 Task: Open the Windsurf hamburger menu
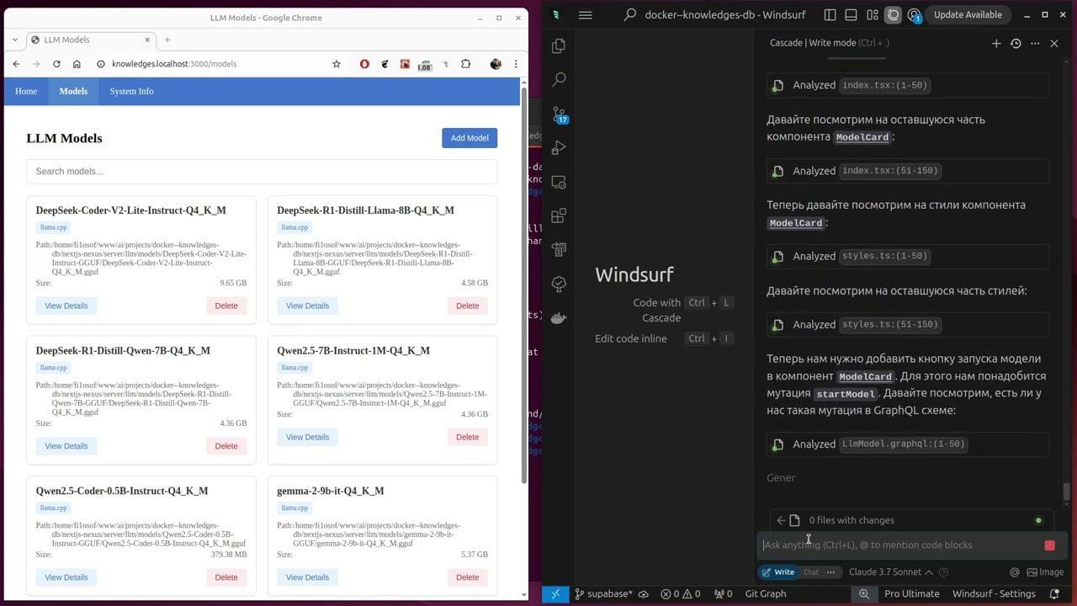(x=586, y=15)
